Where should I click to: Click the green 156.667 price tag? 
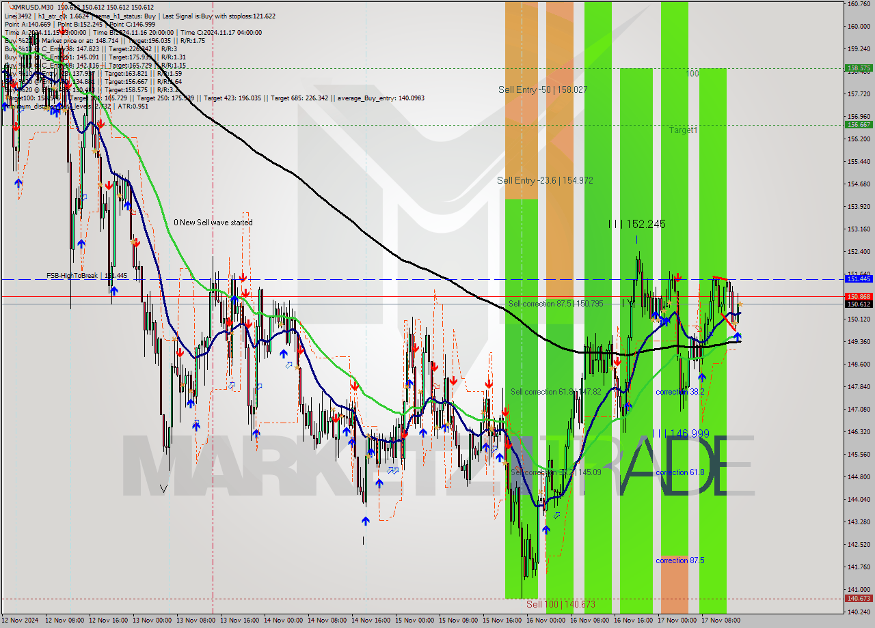point(859,125)
